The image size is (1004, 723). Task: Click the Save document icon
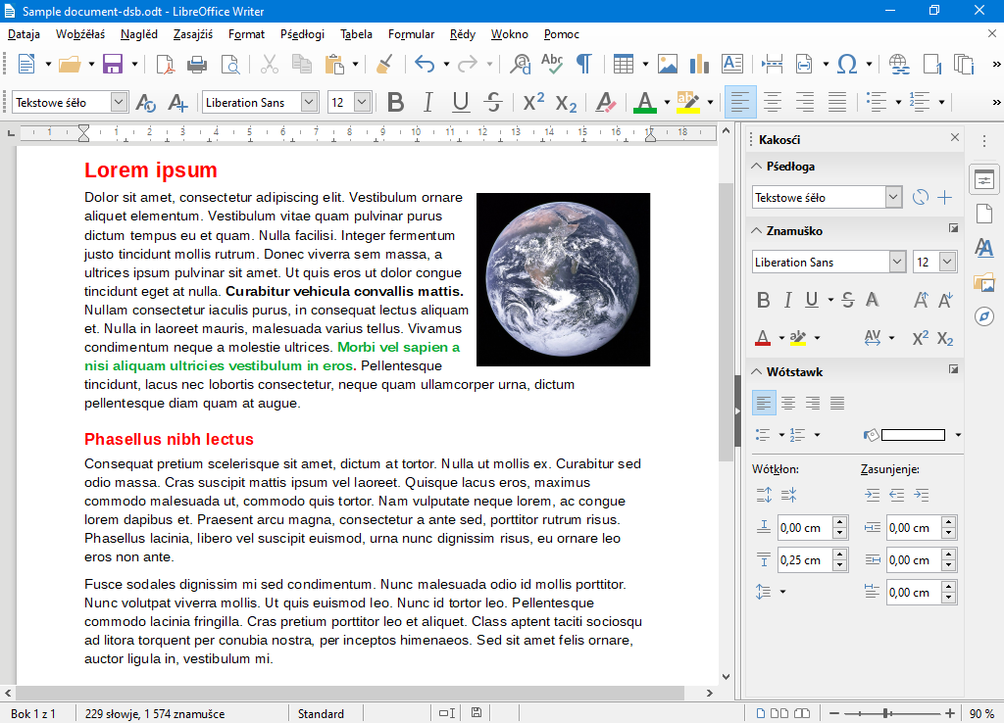pos(112,65)
